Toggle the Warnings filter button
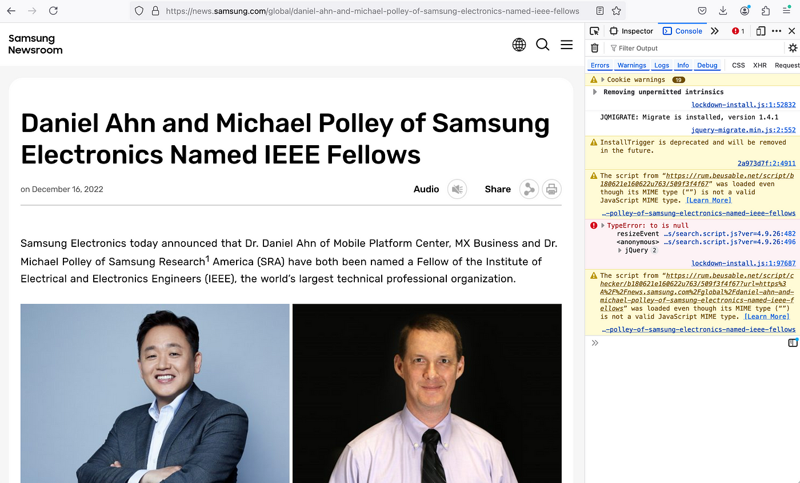 [x=631, y=65]
